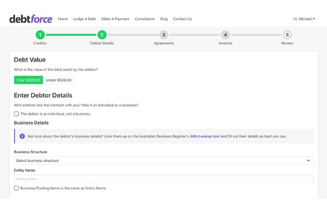This screenshot has height=218, width=327.
Task: Open the Compliance page
Action: click(144, 19)
